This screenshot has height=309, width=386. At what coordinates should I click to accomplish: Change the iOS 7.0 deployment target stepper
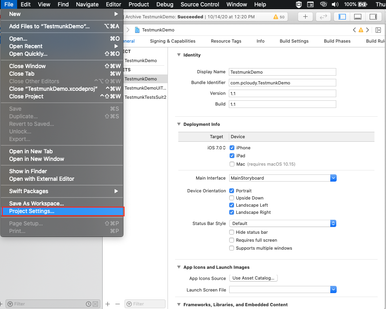point(224,148)
